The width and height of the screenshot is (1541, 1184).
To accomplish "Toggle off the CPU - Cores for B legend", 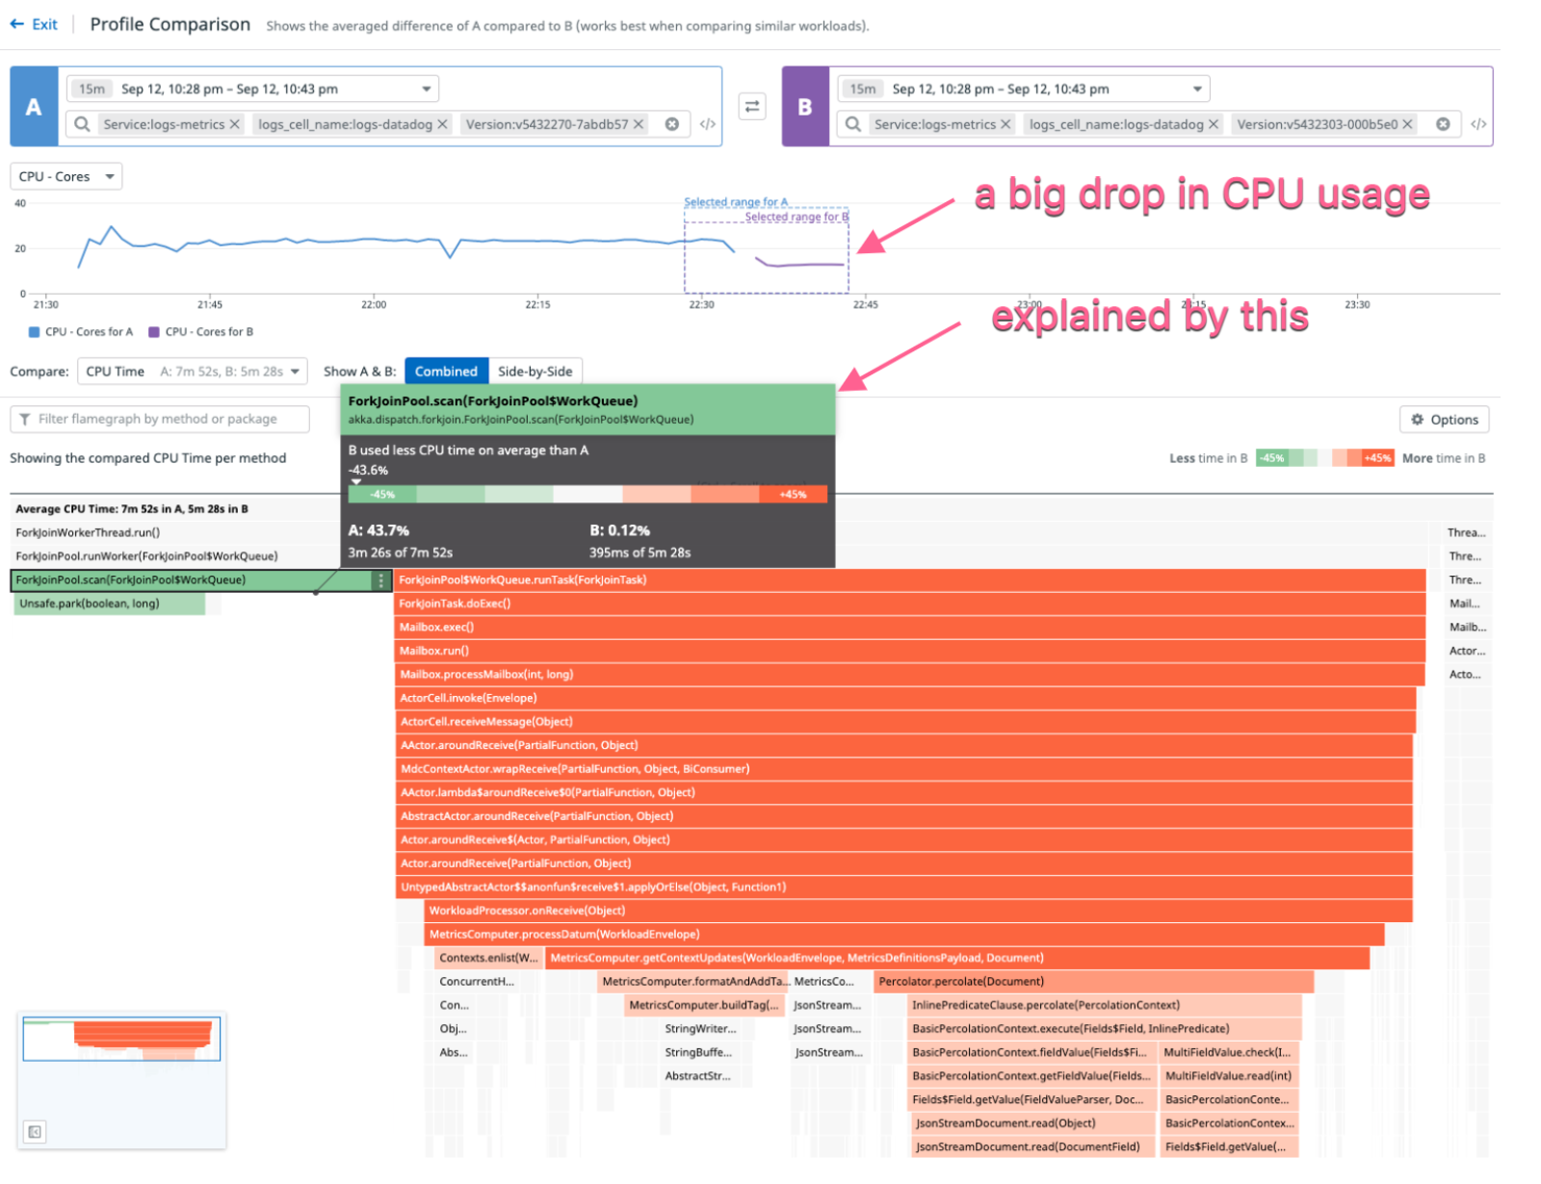I will point(204,331).
